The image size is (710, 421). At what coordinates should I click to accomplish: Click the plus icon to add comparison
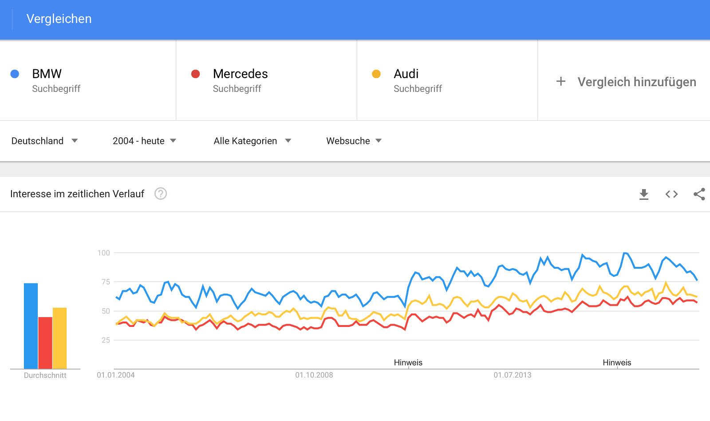pyautogui.click(x=561, y=81)
